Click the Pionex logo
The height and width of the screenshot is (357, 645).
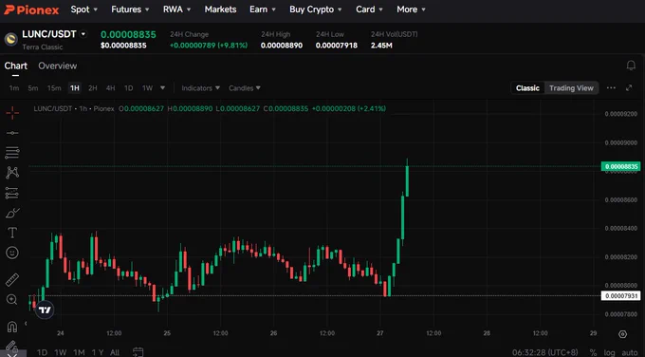31,9
